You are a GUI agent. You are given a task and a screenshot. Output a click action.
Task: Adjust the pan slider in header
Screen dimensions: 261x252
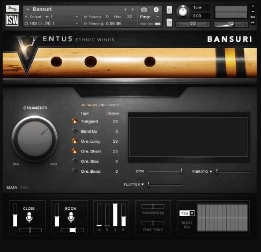click(x=193, y=25)
